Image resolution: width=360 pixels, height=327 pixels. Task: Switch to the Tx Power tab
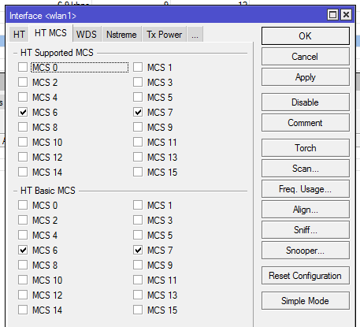point(164,35)
